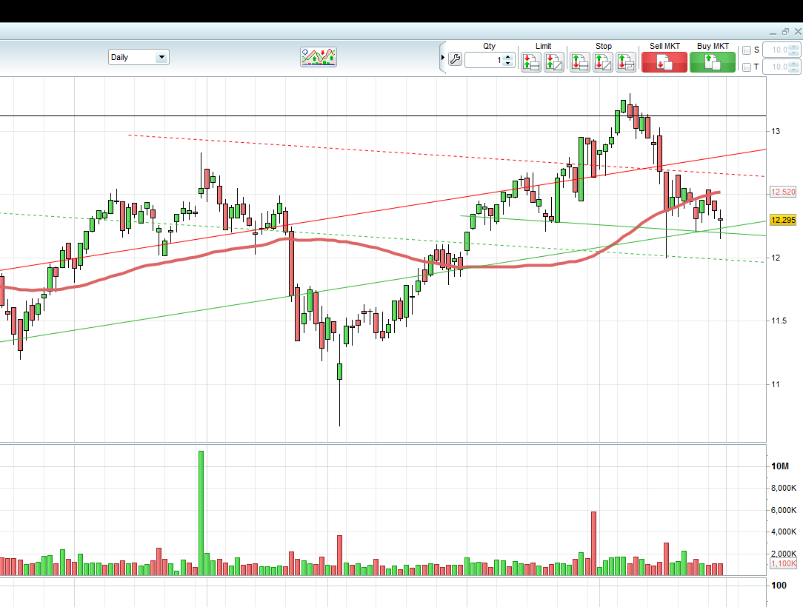
Task: Click the 12.295 current price label
Action: point(783,220)
